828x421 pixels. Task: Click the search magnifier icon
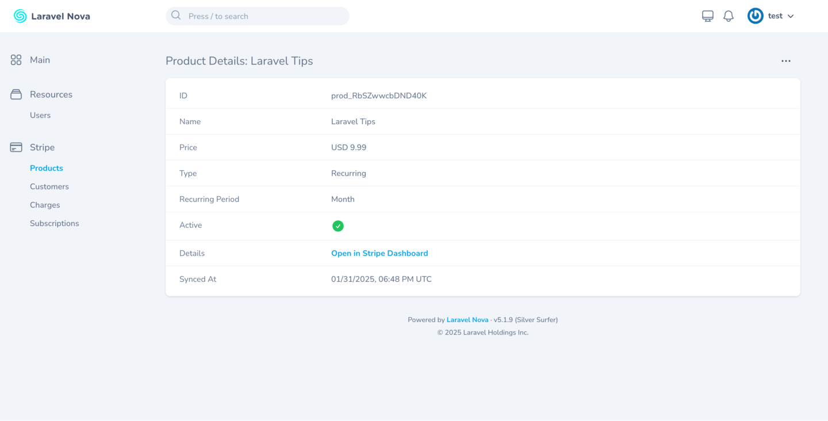pyautogui.click(x=176, y=16)
